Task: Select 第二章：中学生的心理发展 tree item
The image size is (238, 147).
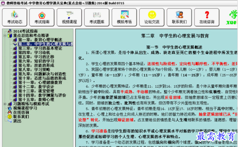Action: (46, 44)
